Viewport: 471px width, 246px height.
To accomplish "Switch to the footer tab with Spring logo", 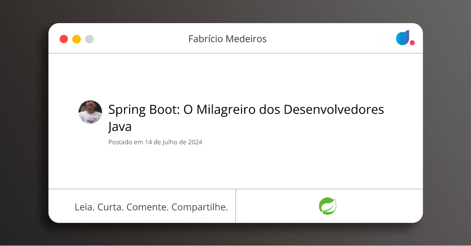I will tap(330, 206).
